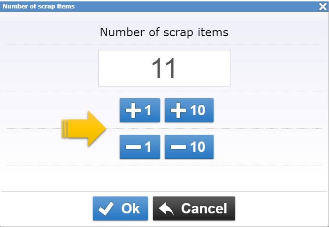Close the dialog with the X icon
The width and height of the screenshot is (329, 227).
(x=322, y=7)
